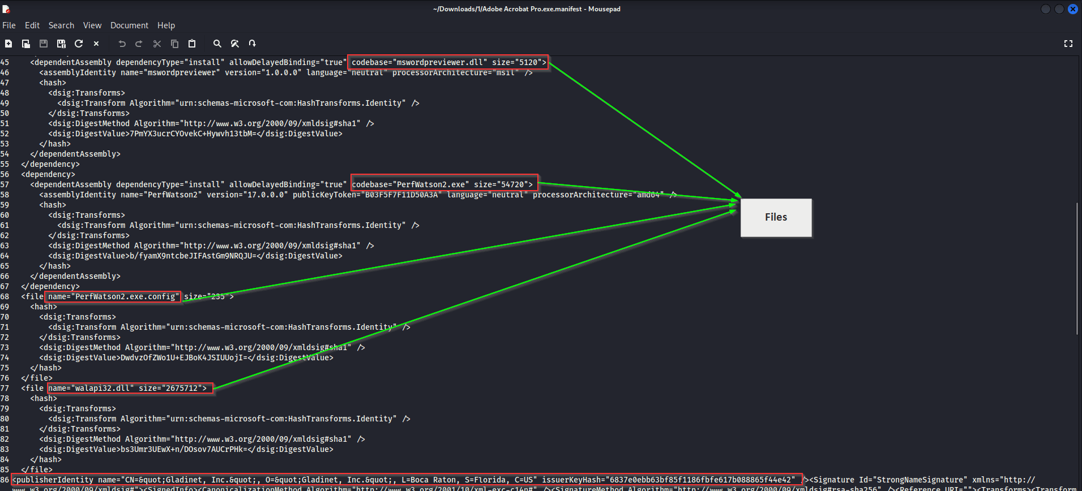Click version="1.0.0.0" on line 46
The width and height of the screenshot is (1082, 491).
coord(263,72)
